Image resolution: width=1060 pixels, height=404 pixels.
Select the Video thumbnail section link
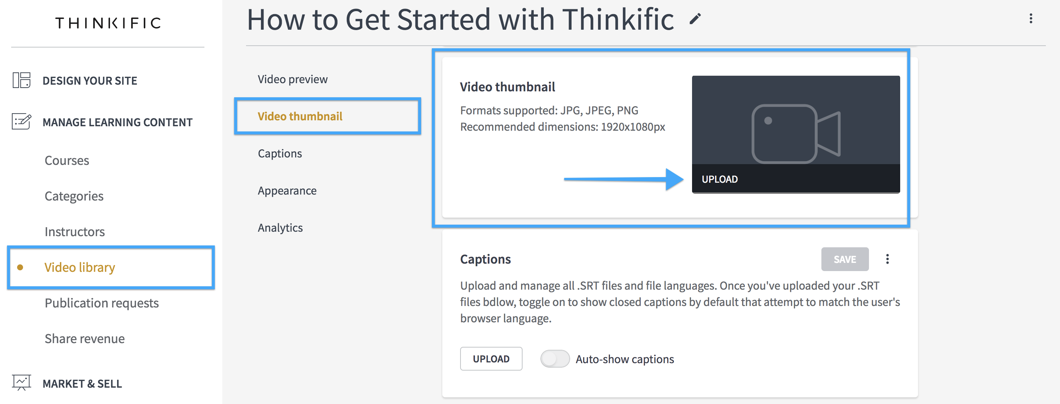tap(300, 116)
